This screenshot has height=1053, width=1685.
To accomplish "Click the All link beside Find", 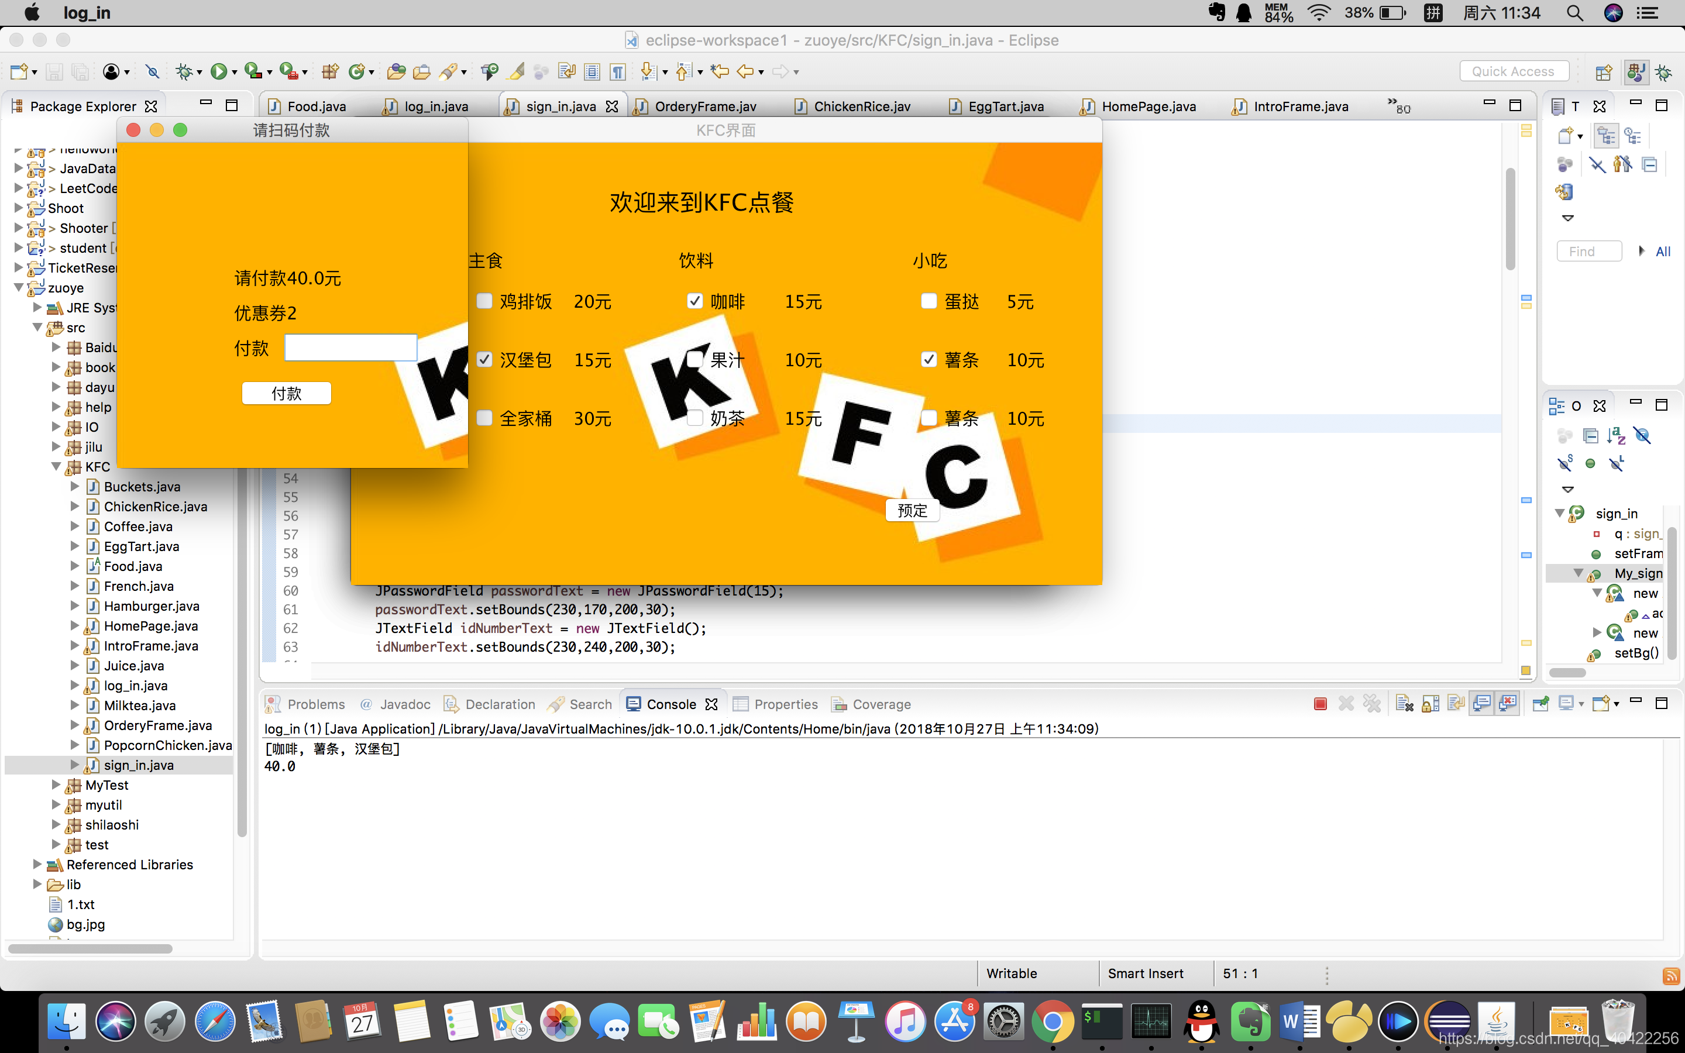I will coord(1663,252).
